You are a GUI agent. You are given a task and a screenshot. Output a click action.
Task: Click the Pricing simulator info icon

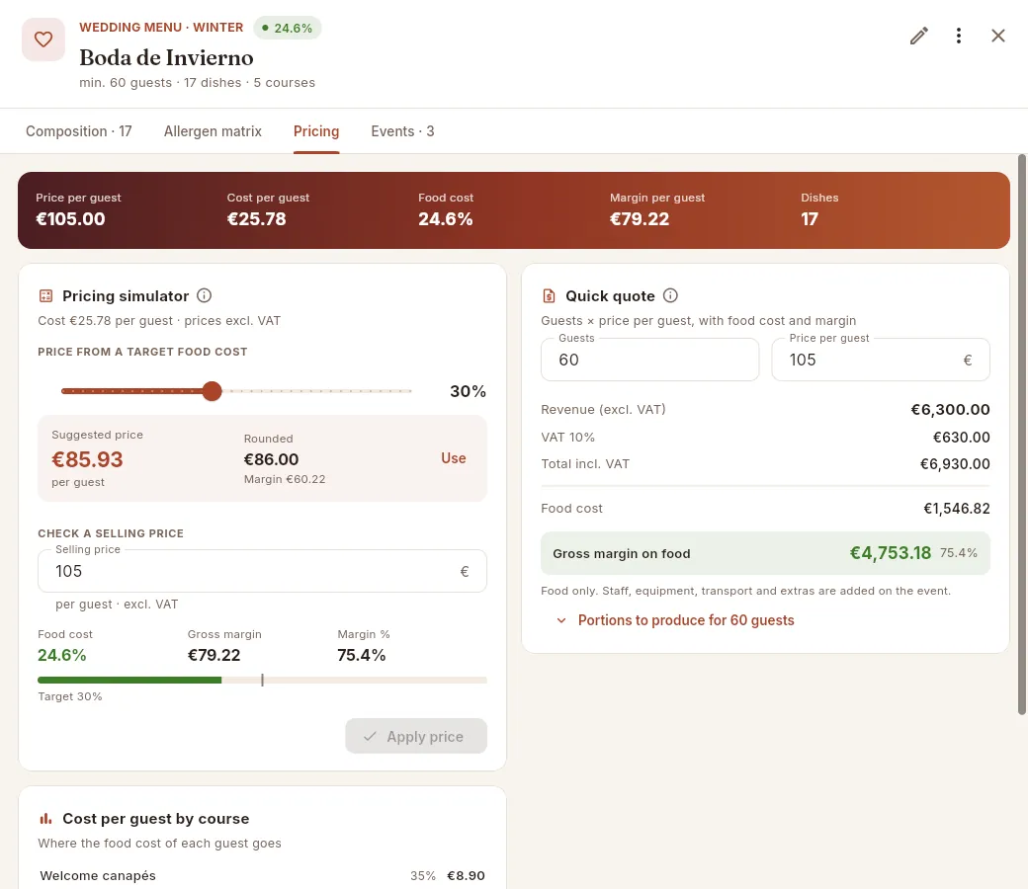coord(204,295)
